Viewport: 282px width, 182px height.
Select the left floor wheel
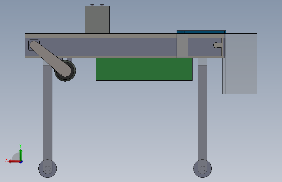(x=47, y=169)
